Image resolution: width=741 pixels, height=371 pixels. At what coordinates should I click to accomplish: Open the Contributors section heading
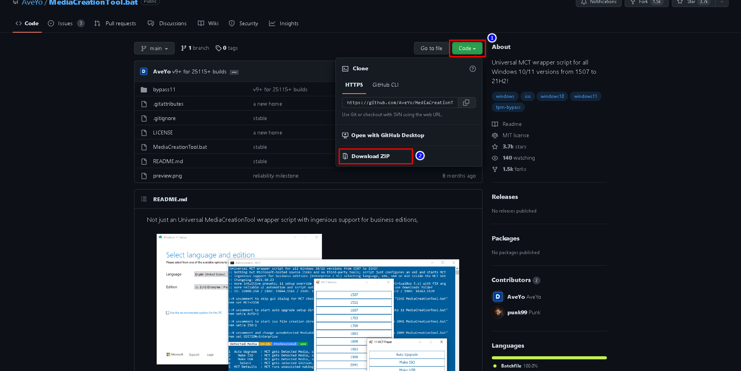tap(516, 280)
